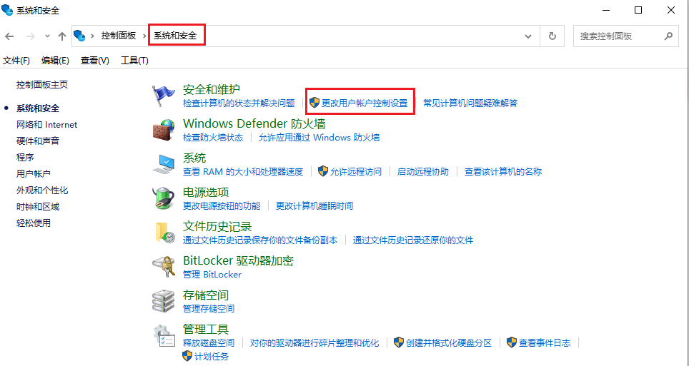
Task: Click the control panel icon in address bar
Action: click(x=79, y=36)
